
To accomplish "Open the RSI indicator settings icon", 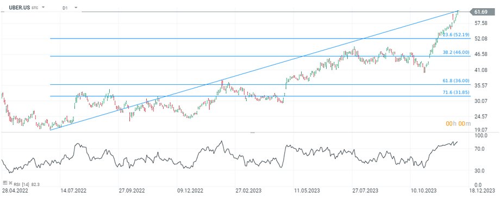I will [5, 183].
